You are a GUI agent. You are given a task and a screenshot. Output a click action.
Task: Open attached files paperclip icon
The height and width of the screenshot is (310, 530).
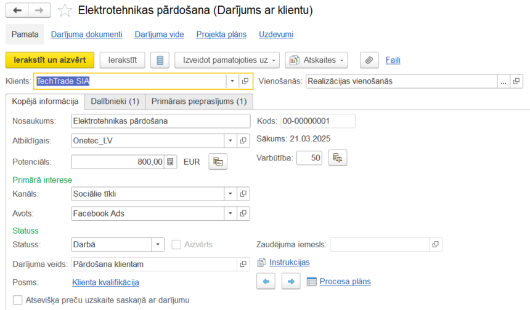pyautogui.click(x=369, y=60)
